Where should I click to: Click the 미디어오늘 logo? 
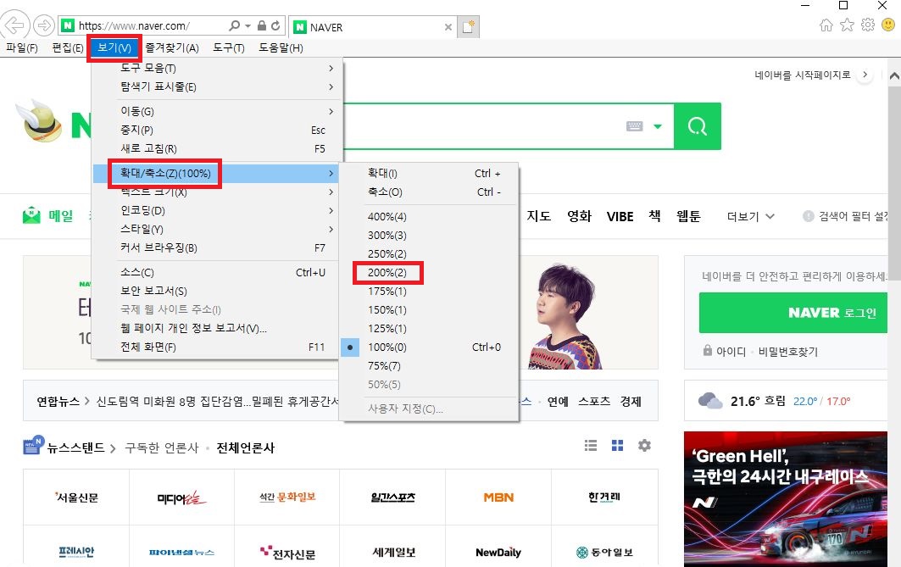point(181,498)
